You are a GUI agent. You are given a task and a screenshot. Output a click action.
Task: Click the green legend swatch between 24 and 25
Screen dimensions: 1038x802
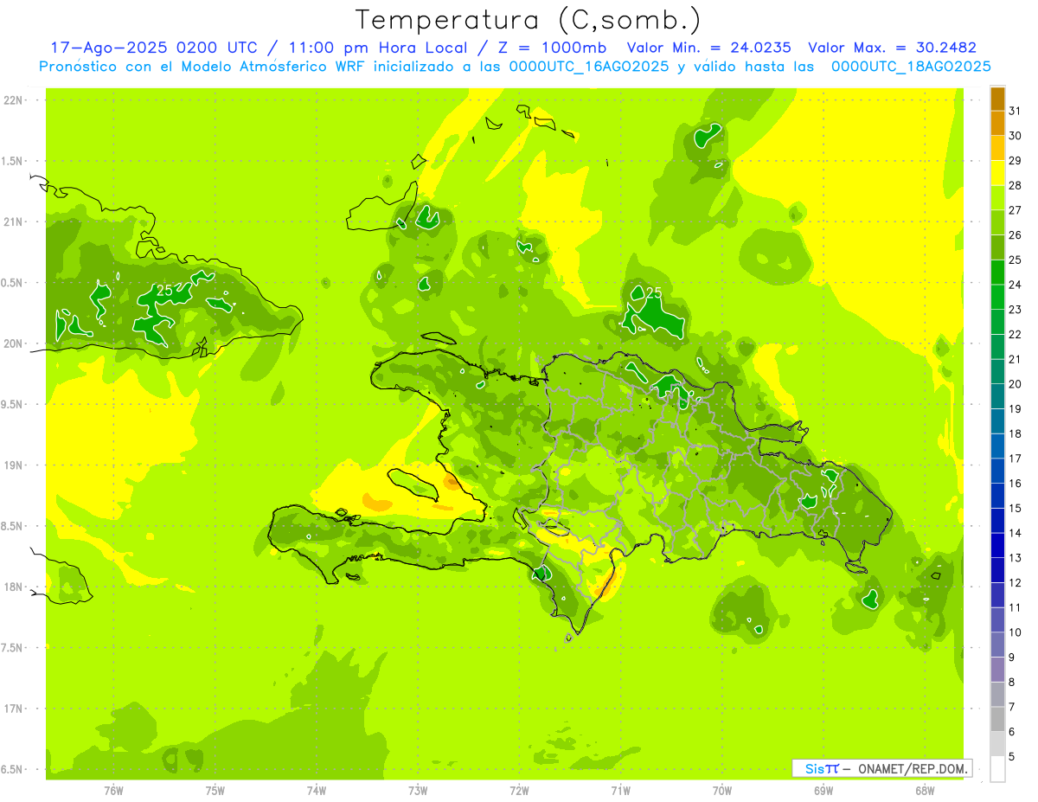point(997,273)
